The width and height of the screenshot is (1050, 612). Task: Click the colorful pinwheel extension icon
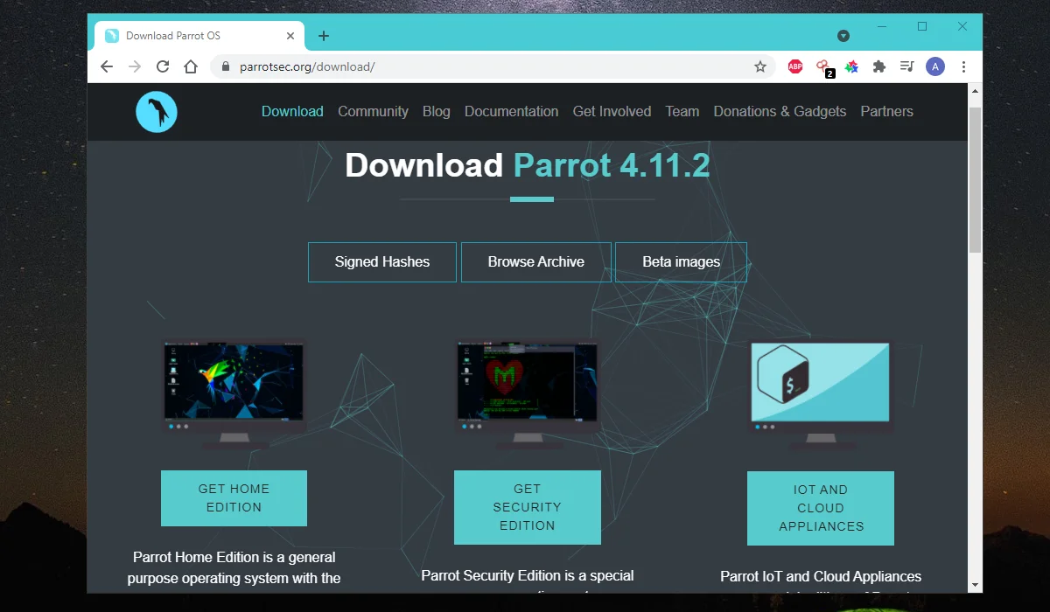[851, 66]
